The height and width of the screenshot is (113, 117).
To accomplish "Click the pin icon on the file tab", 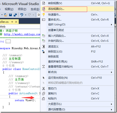I will click(12, 22).
